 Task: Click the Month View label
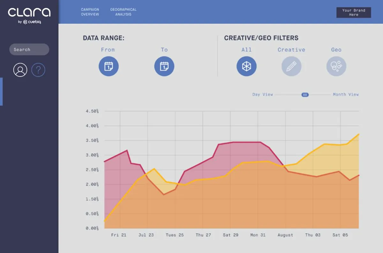point(346,95)
